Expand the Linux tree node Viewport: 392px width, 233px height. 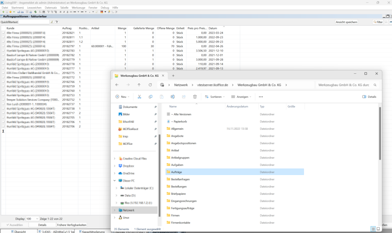point(114,218)
